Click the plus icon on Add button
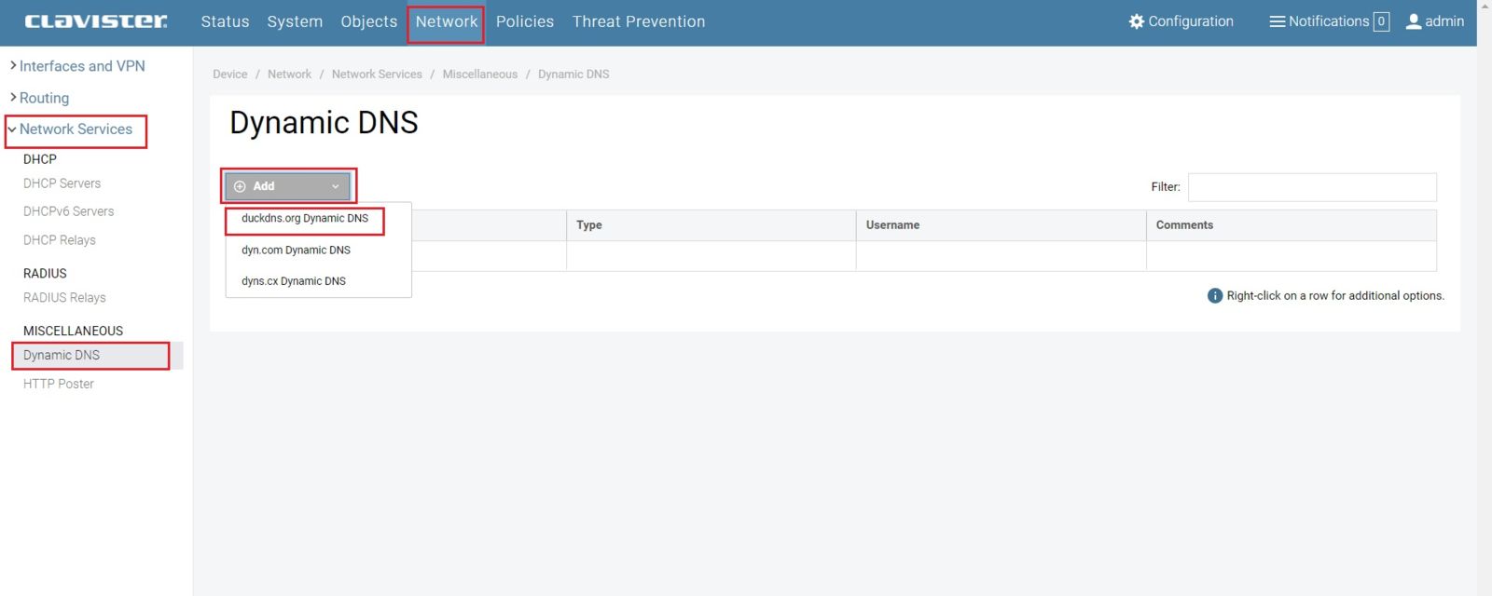The image size is (1492, 596). (x=240, y=186)
